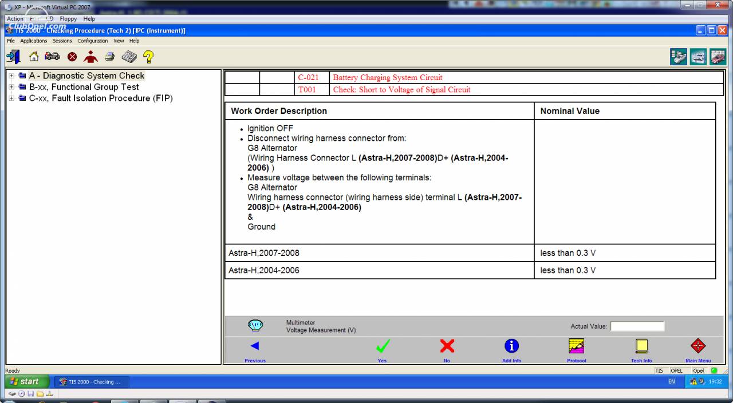Click the workshop lift icon at top right
Image resolution: width=733 pixels, height=403 pixels.
click(x=698, y=57)
